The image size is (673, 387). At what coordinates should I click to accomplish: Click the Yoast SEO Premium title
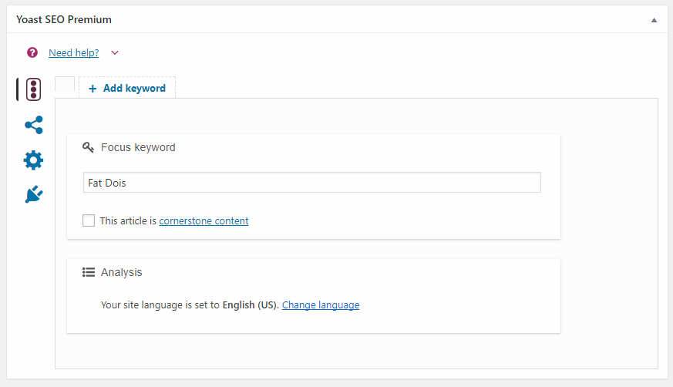[x=64, y=19]
